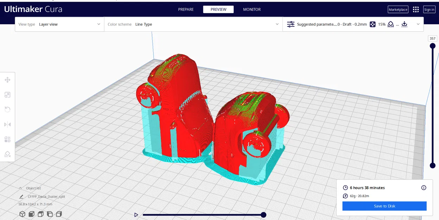
Task: Open the Marketplace
Action: (x=398, y=10)
